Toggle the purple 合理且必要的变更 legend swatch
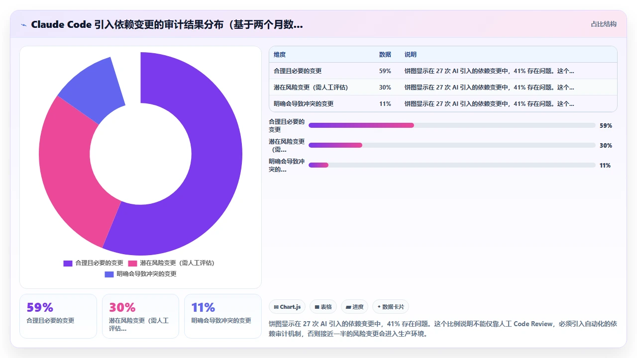The width and height of the screenshot is (637, 358). 68,263
